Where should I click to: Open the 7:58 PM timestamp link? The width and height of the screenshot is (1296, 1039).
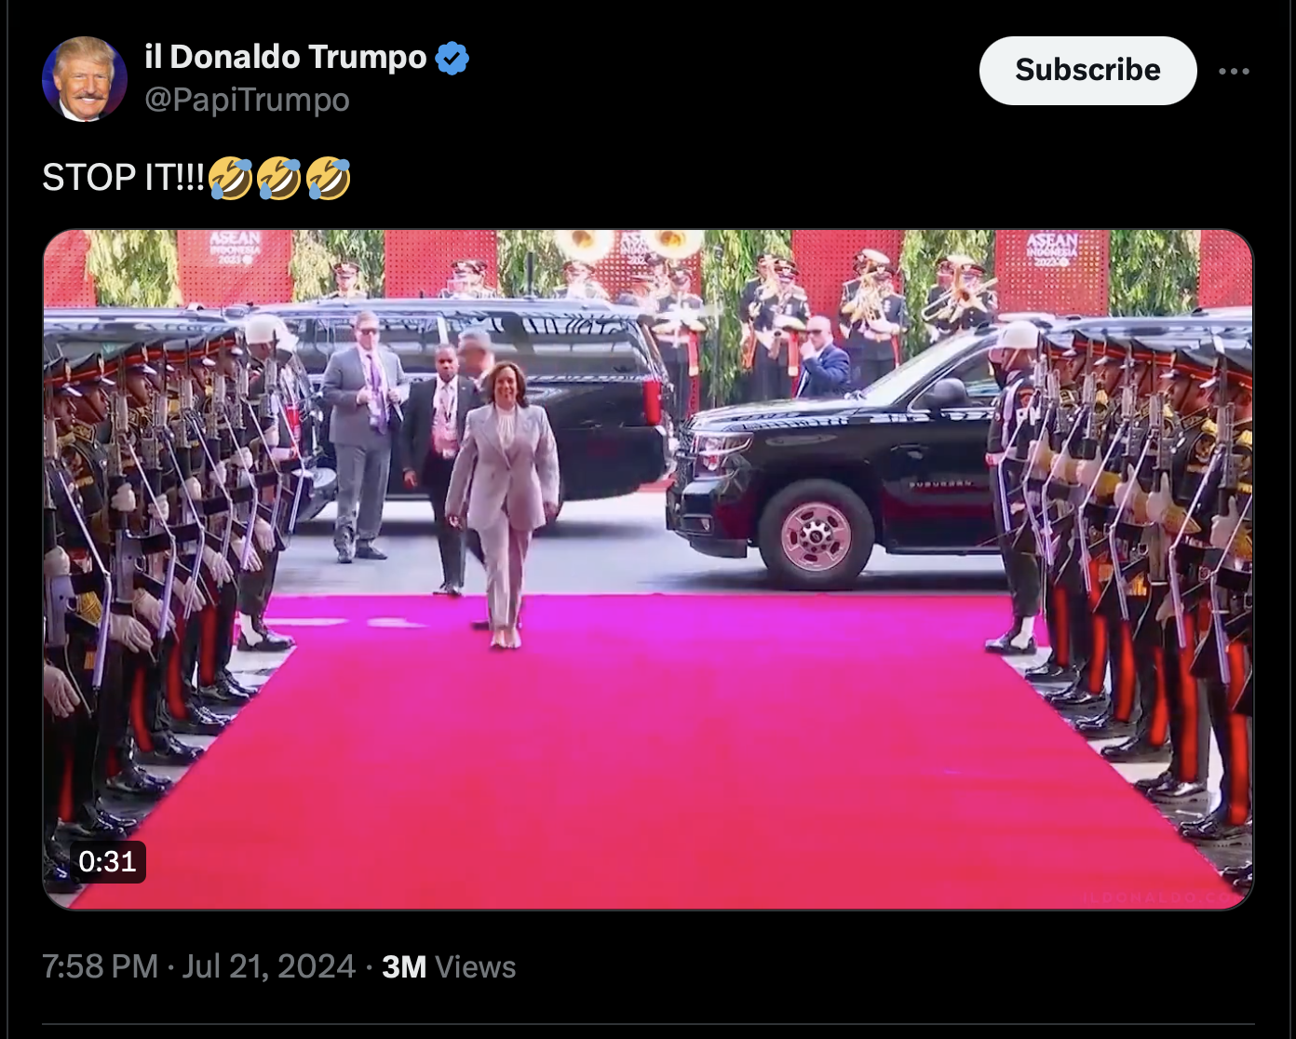pyautogui.click(x=101, y=966)
